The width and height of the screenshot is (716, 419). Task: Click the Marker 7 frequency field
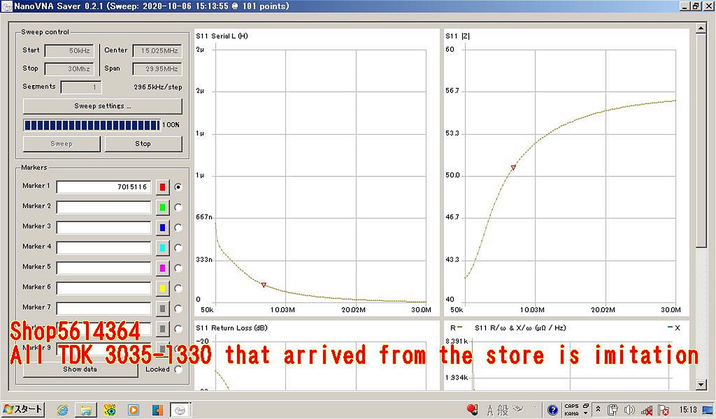click(104, 309)
